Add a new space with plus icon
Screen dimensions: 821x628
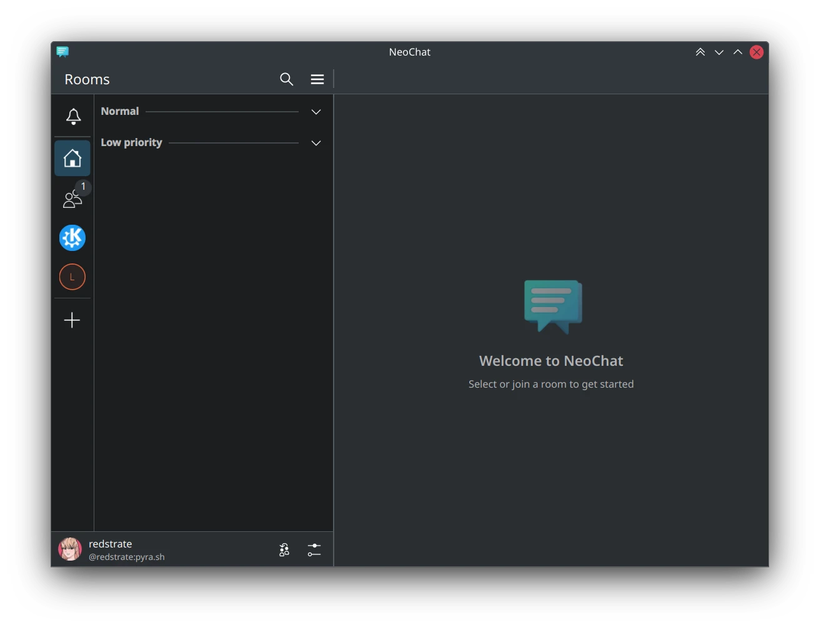[72, 320]
